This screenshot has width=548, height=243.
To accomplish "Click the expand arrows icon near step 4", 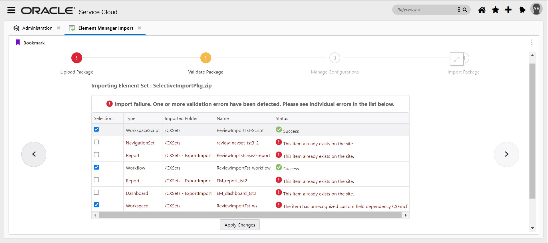I will 456,59.
